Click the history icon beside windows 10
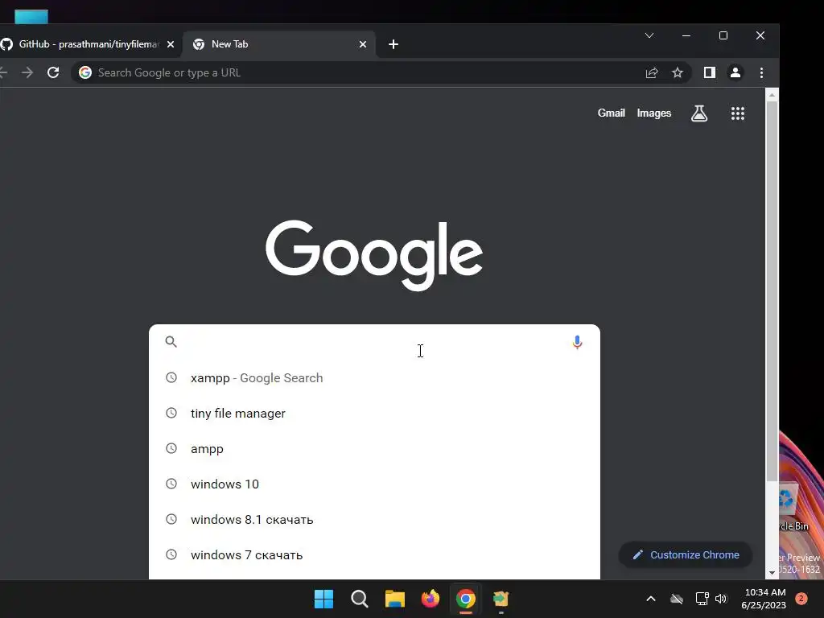 [171, 484]
